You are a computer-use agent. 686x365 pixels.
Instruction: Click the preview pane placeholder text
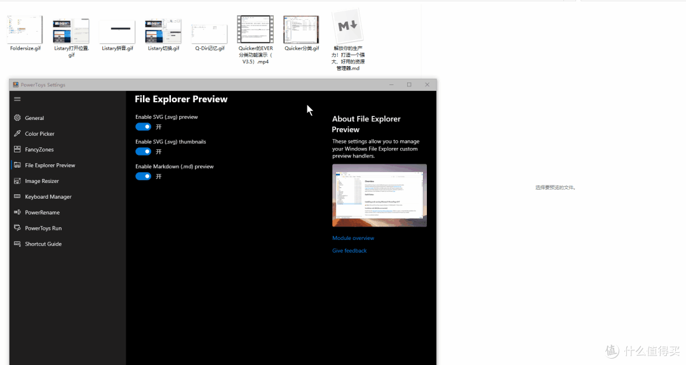click(x=555, y=187)
